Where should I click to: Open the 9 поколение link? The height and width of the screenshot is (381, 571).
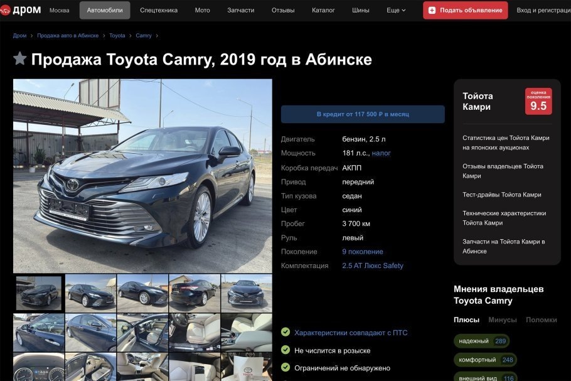362,252
